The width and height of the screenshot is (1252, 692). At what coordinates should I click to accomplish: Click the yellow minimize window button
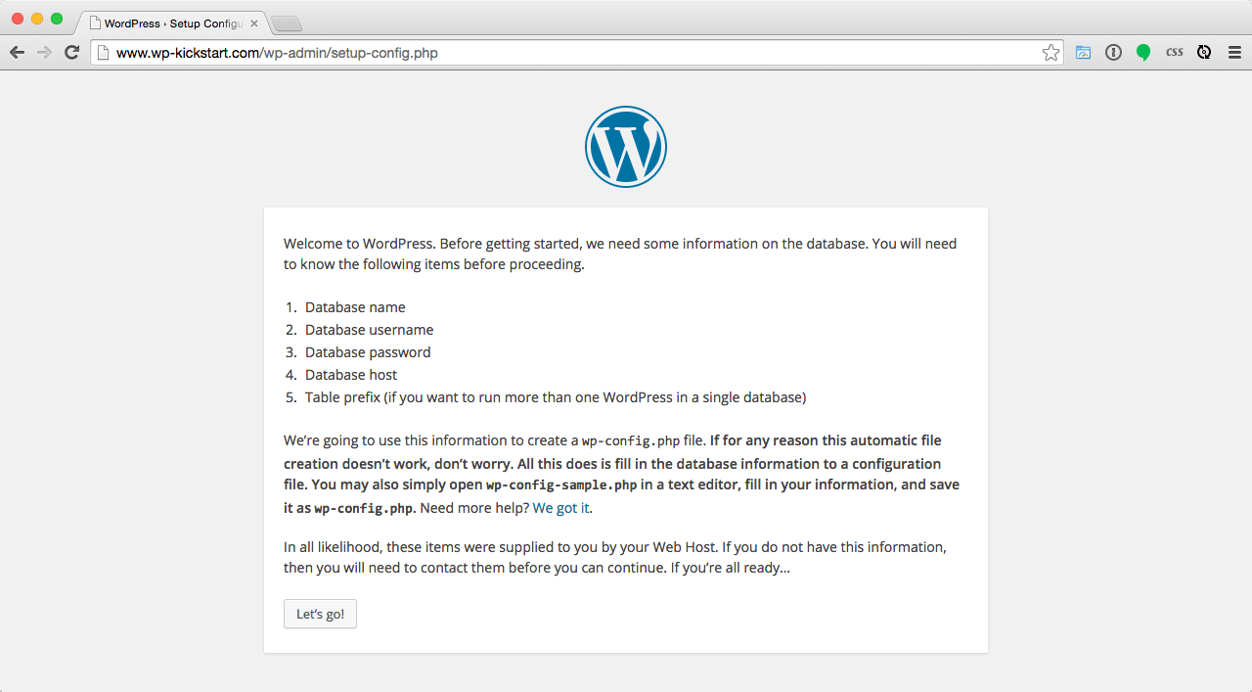pyautogui.click(x=37, y=20)
